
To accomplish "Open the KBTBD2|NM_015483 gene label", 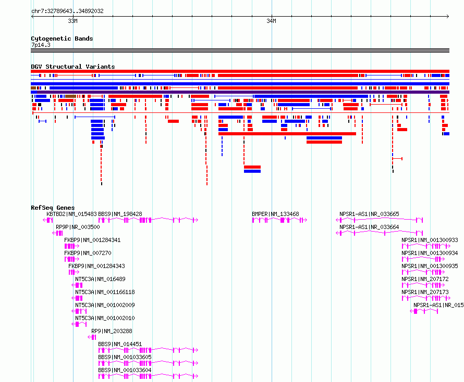I will coord(71,214).
